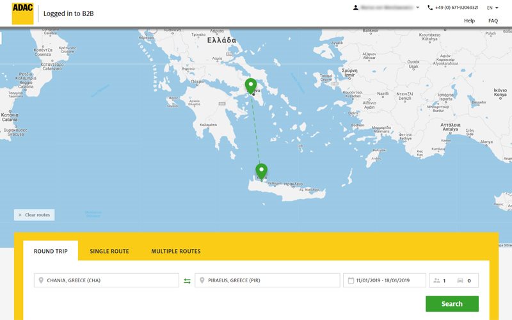Click the user account profile icon
The width and height of the screenshot is (512, 320).
click(x=356, y=8)
